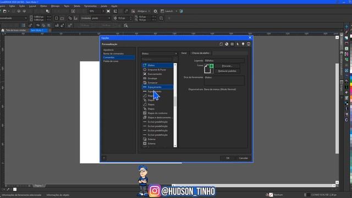Switch to Tela de boas-vindas tab
The height and width of the screenshot is (198, 352).
16,30
